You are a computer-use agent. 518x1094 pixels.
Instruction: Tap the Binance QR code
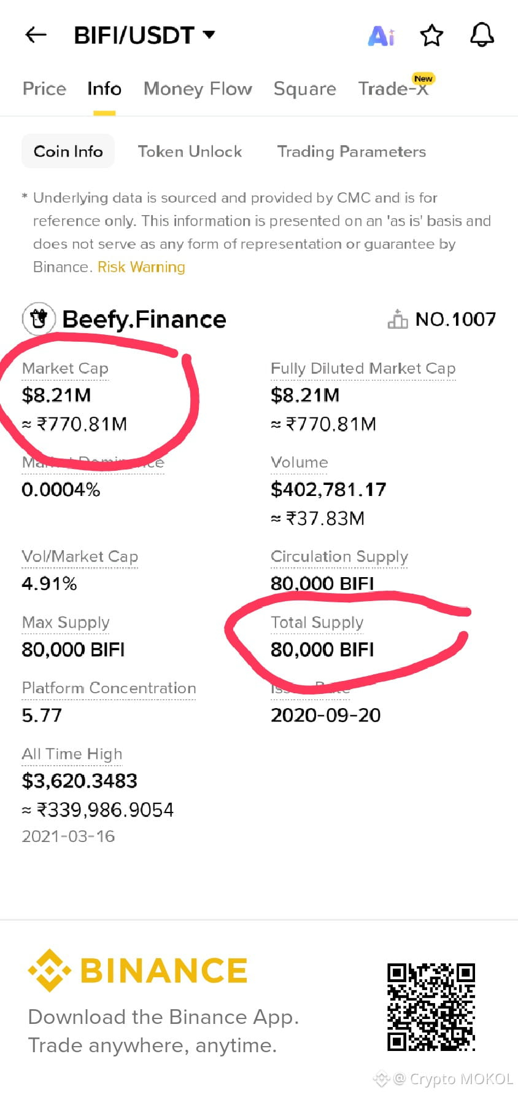431,1007
